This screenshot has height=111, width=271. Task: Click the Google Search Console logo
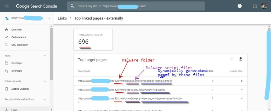[37, 6]
